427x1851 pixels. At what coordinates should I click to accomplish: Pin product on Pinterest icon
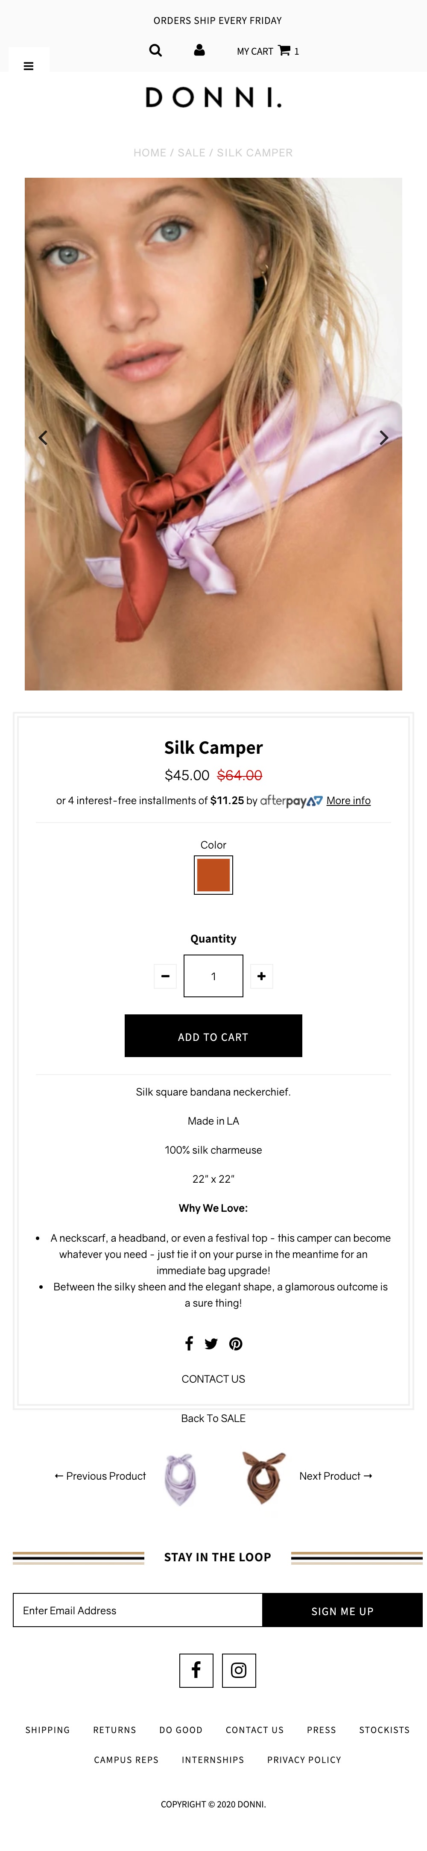pos(235,1344)
